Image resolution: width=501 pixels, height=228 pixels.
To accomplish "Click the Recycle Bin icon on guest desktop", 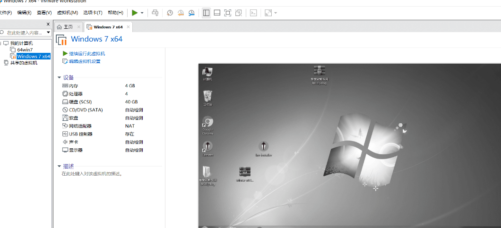I will point(207,98).
